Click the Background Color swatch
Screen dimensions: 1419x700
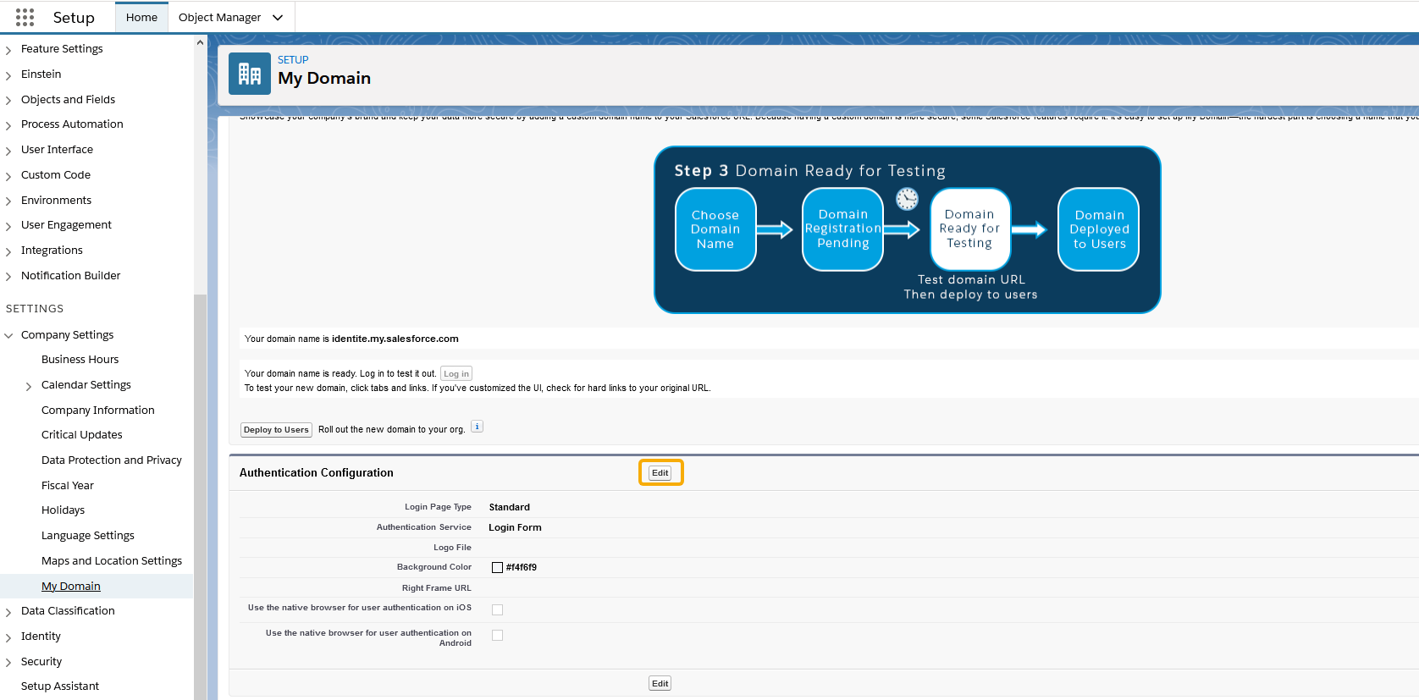497,568
